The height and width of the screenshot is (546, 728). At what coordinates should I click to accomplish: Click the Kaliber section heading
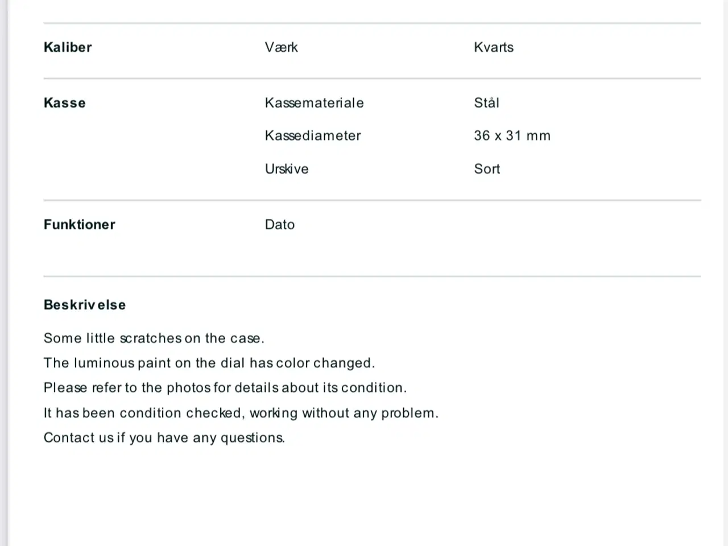(67, 47)
